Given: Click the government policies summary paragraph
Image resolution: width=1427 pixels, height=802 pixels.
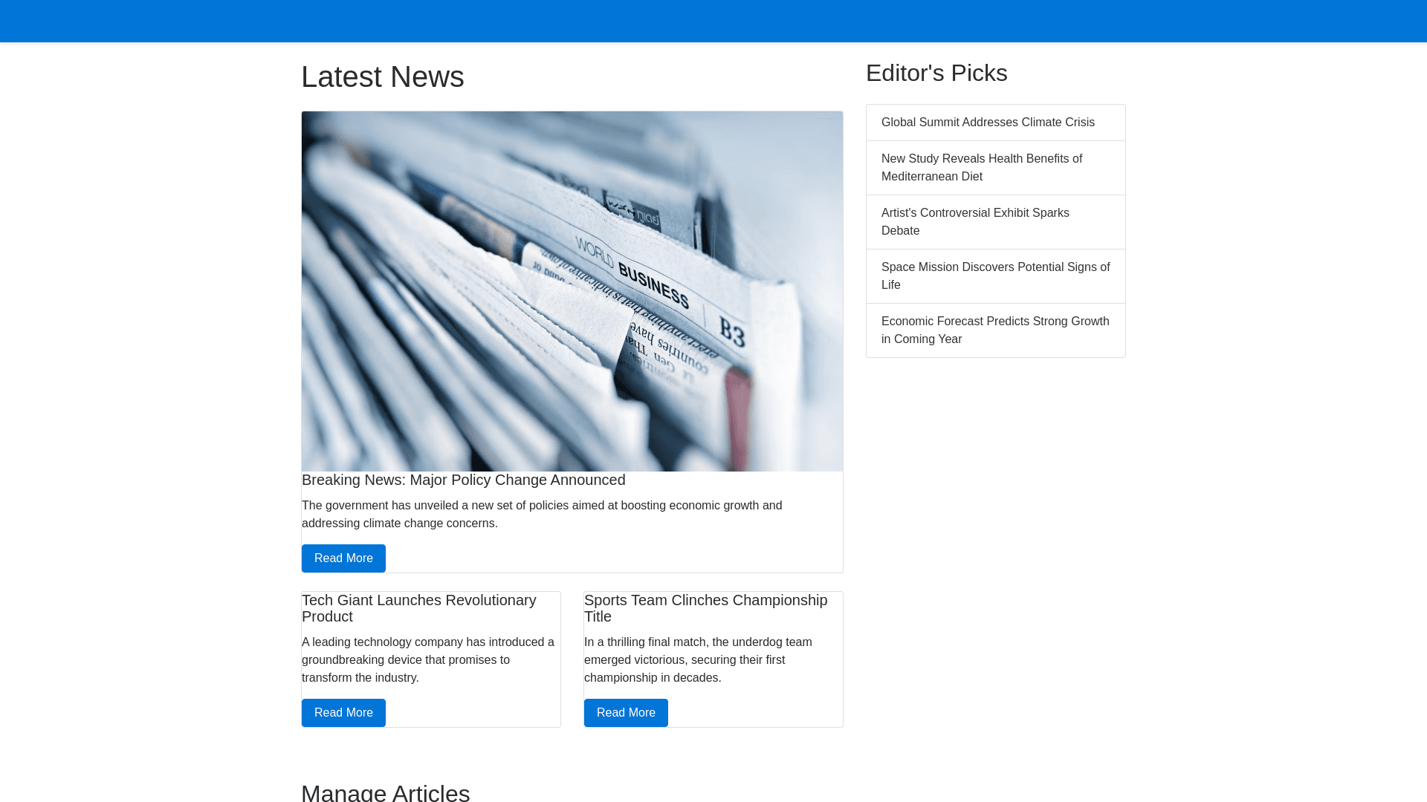Looking at the screenshot, I should [541, 515].
